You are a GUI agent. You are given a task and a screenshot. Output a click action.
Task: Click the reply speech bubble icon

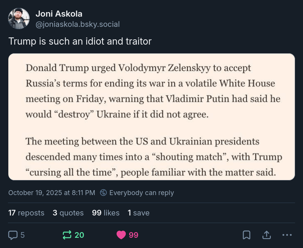(13, 235)
